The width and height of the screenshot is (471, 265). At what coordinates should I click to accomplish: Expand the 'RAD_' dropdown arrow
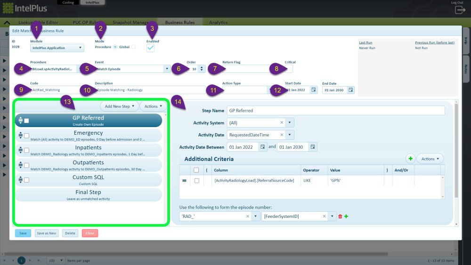coord(256,216)
